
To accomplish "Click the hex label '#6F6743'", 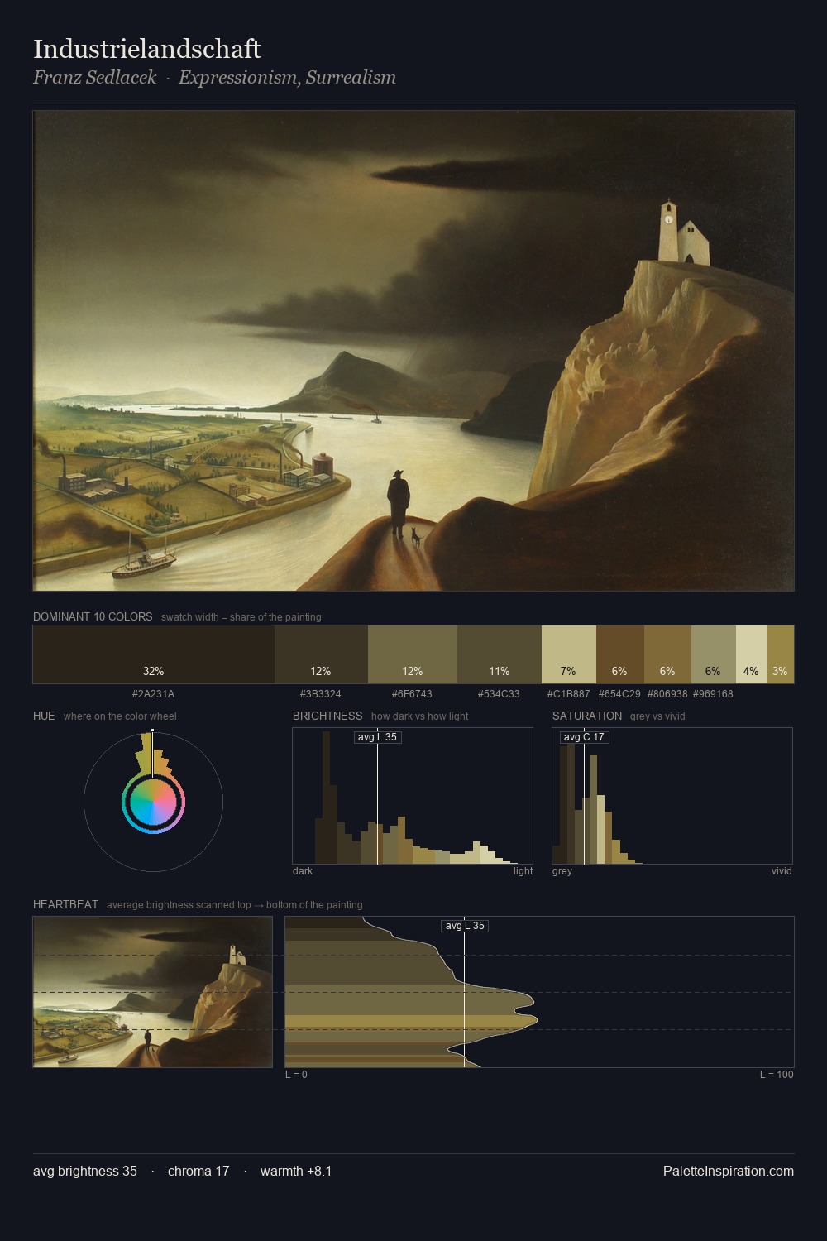I will 412,694.
